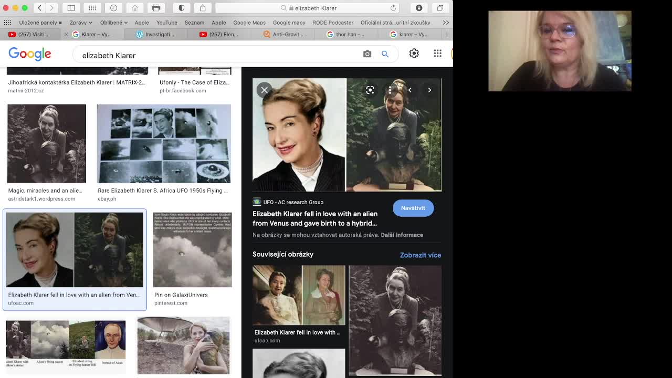The height and width of the screenshot is (378, 672).
Task: Open the Seznam bookmark
Action: 194,23
